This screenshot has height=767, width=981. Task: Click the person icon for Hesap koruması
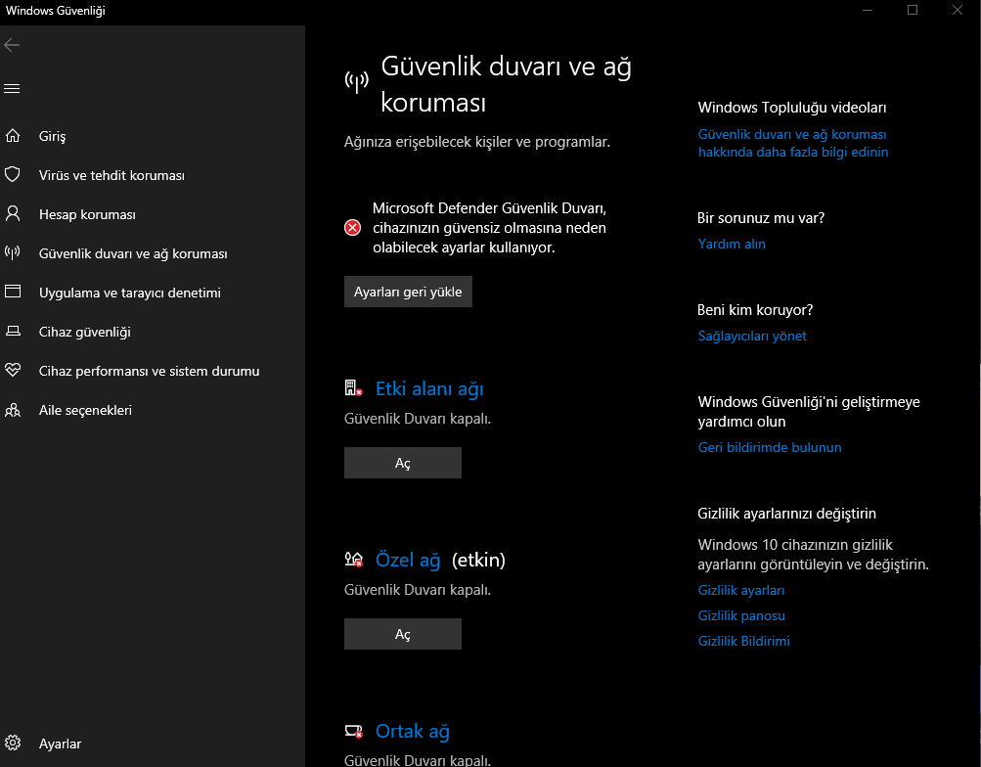13,214
